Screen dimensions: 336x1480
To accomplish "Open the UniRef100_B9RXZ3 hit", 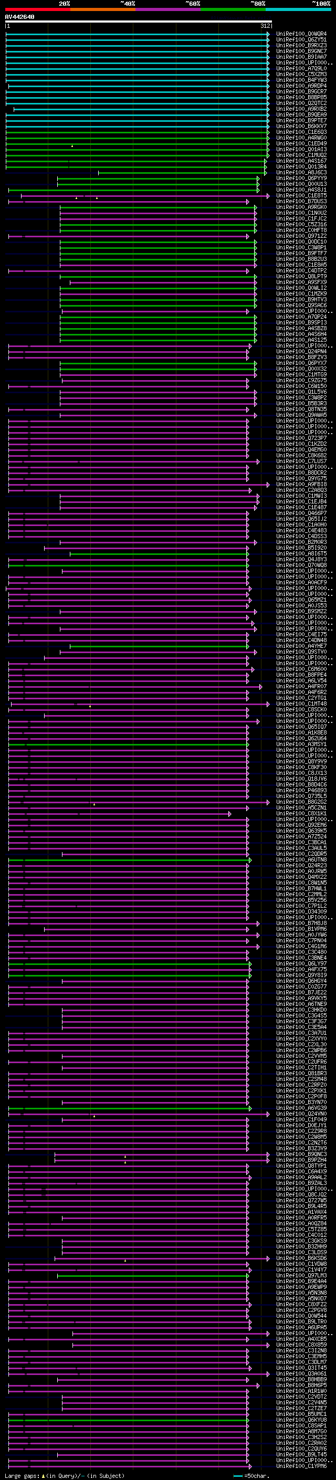I will coord(301,45).
